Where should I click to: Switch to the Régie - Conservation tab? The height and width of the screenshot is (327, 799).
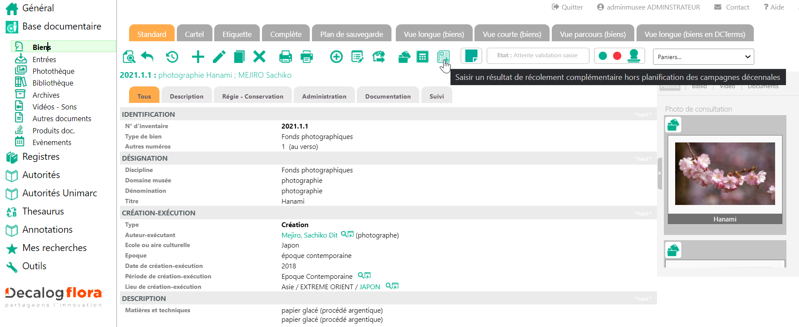[x=252, y=96]
